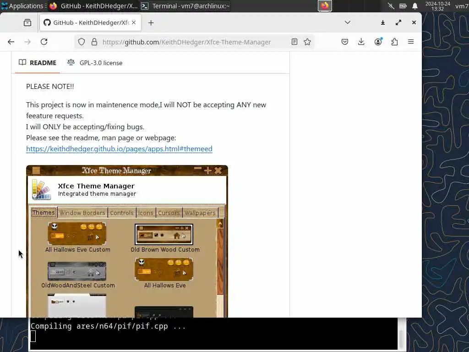Bookmark this page with the star icon

[307, 42]
